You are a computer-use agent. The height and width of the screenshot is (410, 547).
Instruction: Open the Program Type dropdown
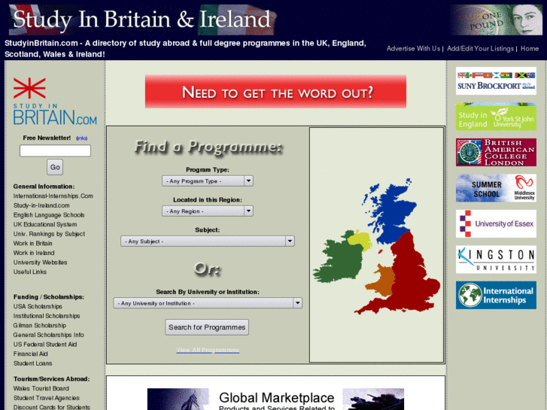click(x=208, y=181)
